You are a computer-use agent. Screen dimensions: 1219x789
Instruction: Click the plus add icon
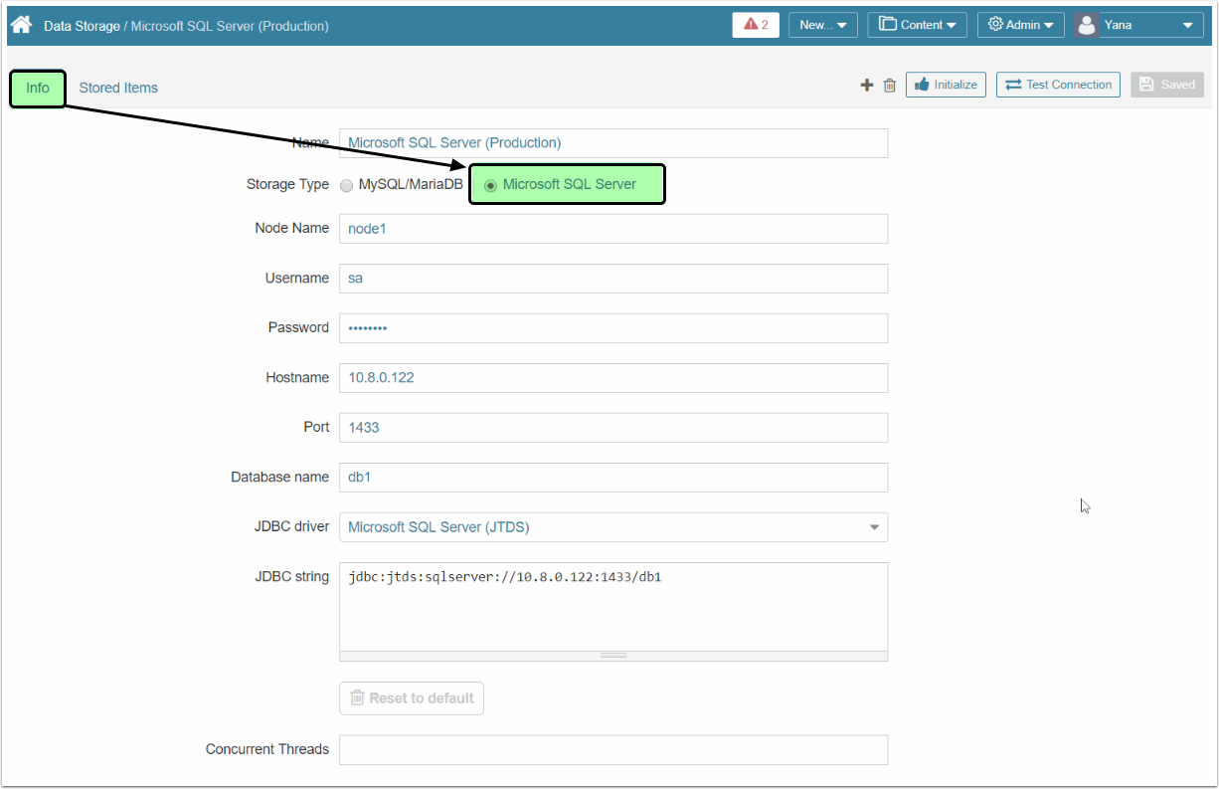[x=867, y=86]
